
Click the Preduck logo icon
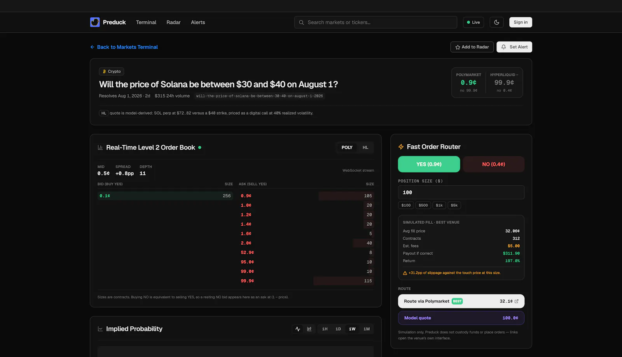95,22
